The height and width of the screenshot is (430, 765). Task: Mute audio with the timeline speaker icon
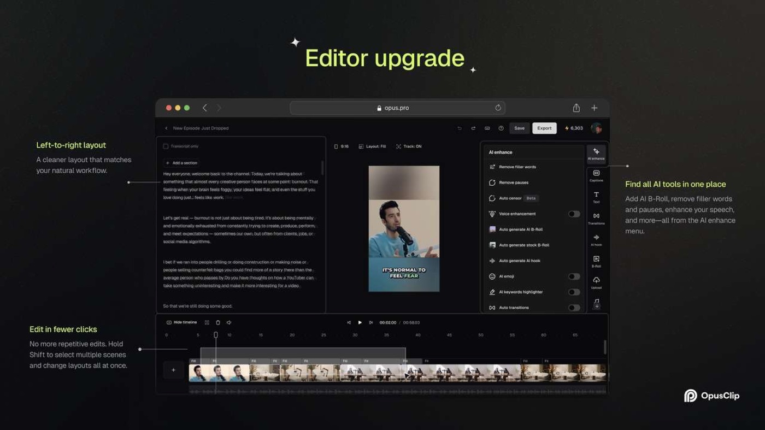point(229,322)
